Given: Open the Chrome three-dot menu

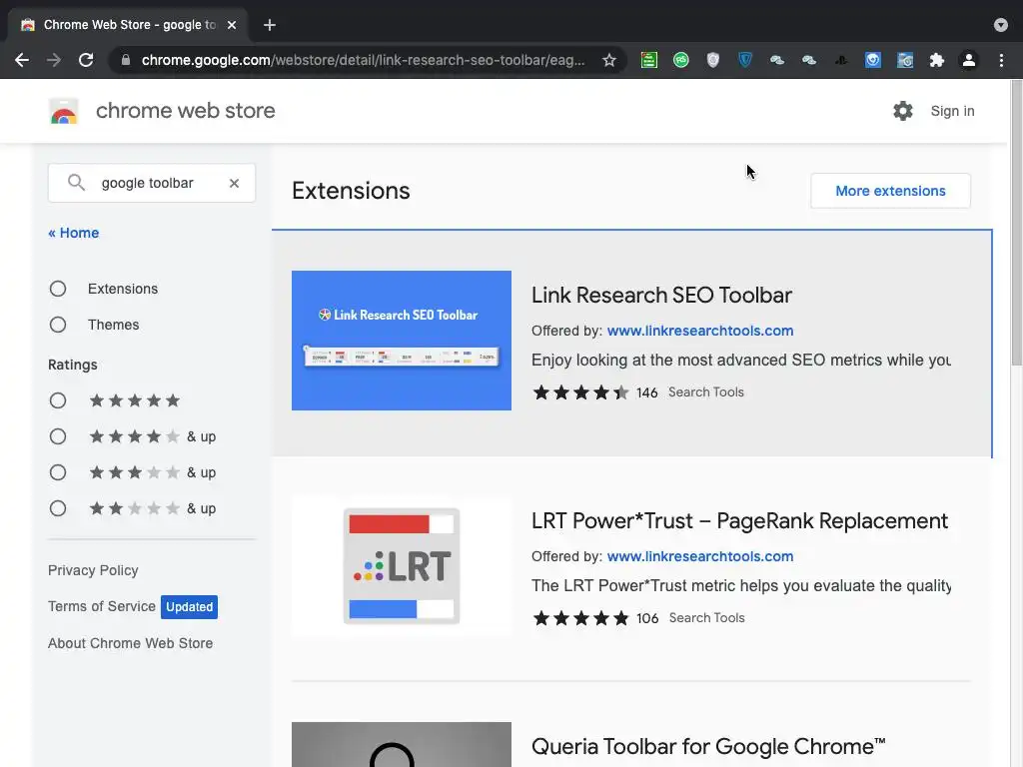Looking at the screenshot, I should coord(1001,60).
